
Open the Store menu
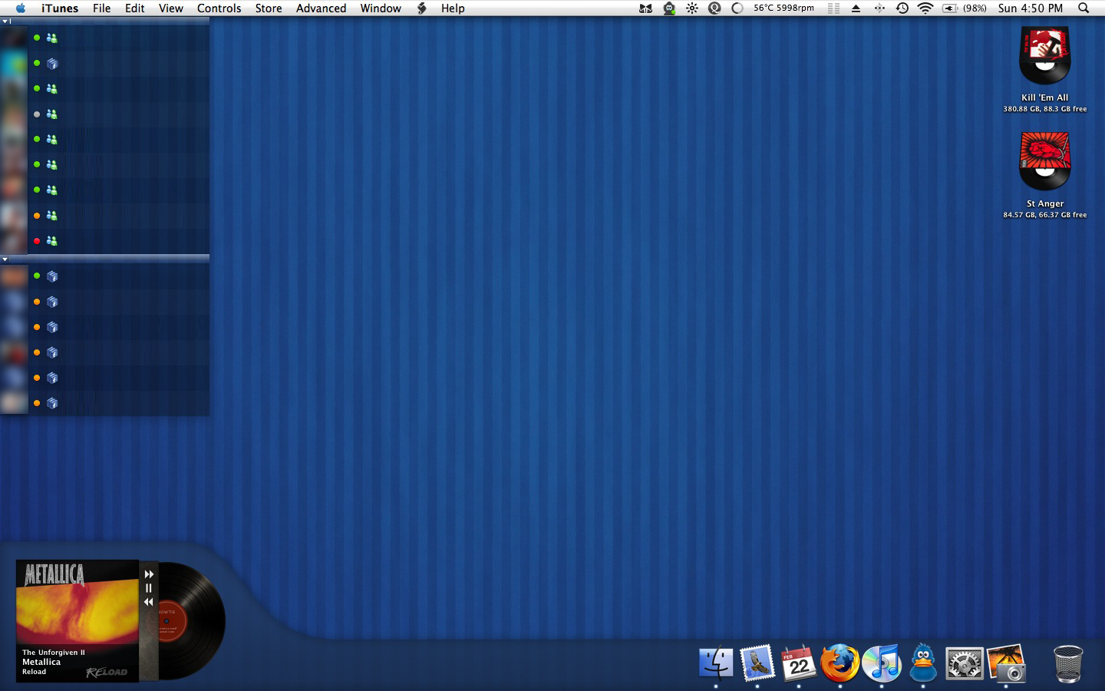coord(269,8)
